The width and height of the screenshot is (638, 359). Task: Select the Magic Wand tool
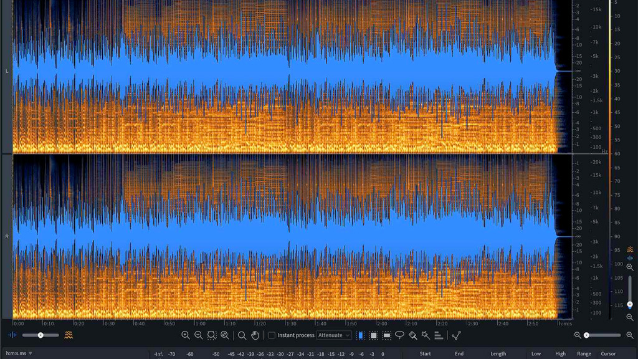coord(426,335)
